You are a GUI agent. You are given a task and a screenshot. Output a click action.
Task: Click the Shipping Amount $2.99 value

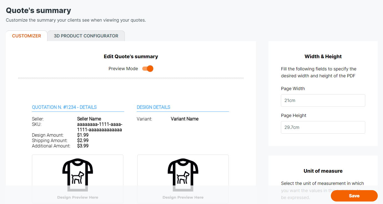coord(83,140)
